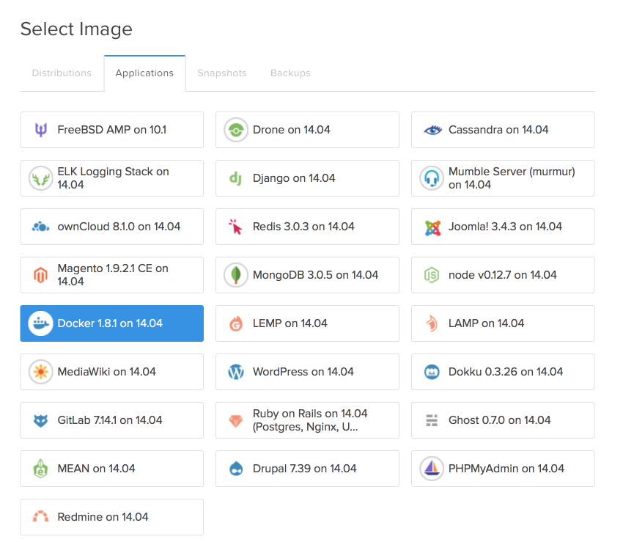Viewport: 623px width, 542px height.
Task: Choose PHPMyAdmin on 14.04 image
Action: [x=502, y=469]
